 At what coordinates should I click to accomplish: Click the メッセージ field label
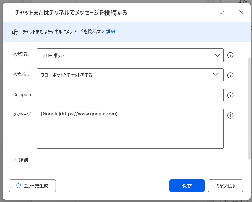point(22,114)
